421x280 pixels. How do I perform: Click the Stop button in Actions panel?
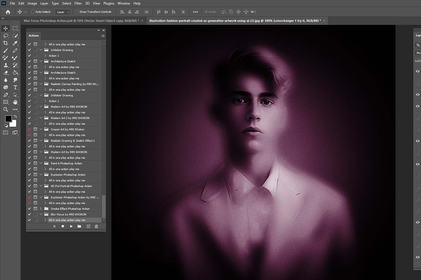[x=54, y=226]
